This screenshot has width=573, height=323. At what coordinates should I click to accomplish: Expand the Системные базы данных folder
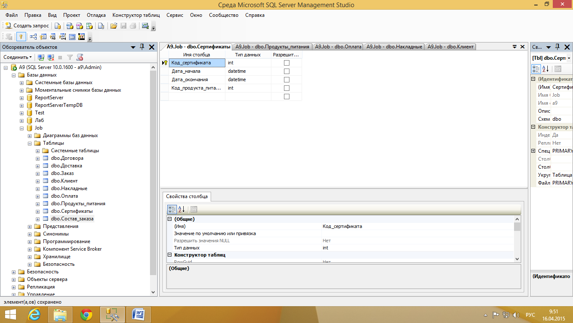point(22,82)
